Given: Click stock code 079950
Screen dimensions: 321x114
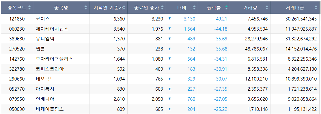Looking at the screenshot, I should [17, 99].
